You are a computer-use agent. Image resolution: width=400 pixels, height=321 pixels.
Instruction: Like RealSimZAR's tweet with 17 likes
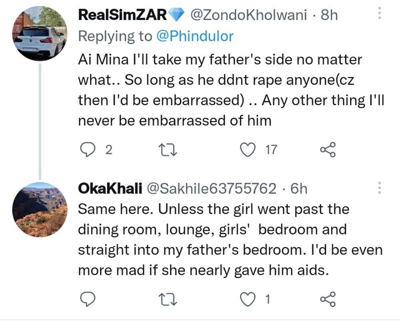pos(248,149)
